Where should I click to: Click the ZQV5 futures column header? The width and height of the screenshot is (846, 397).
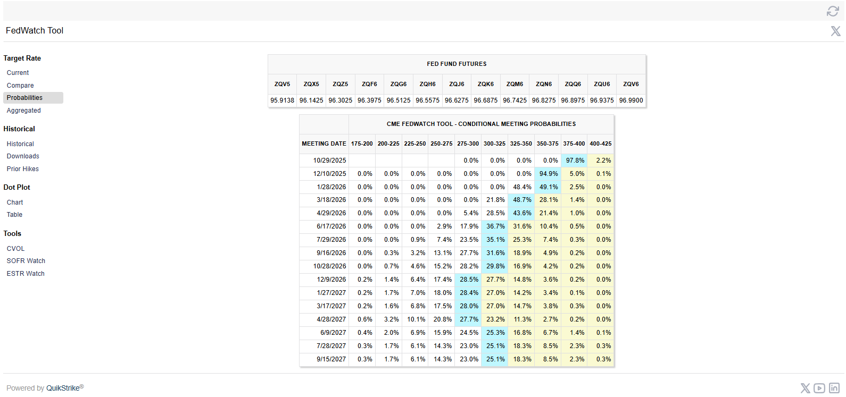click(282, 84)
